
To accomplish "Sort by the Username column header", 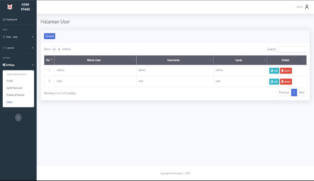I will click(x=173, y=60).
